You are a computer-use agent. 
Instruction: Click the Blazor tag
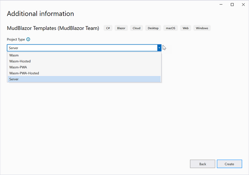[121, 28]
